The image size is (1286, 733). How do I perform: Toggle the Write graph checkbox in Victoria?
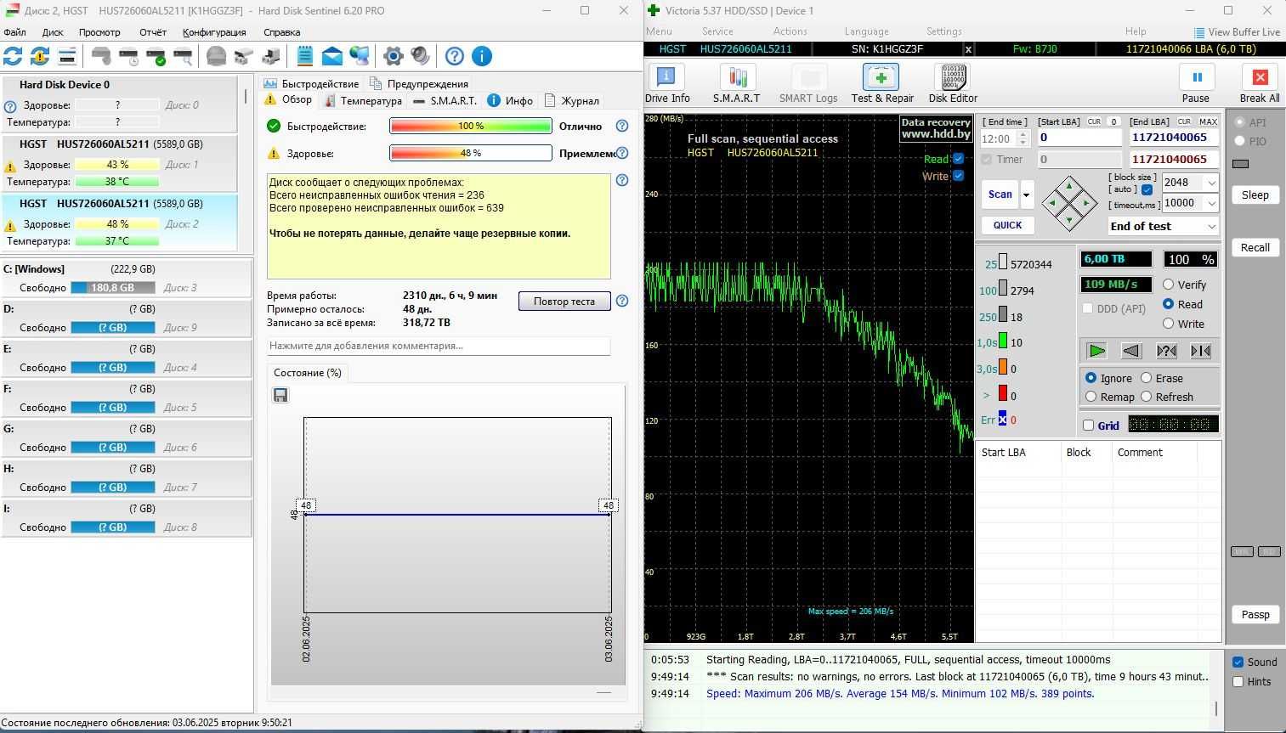coord(959,176)
